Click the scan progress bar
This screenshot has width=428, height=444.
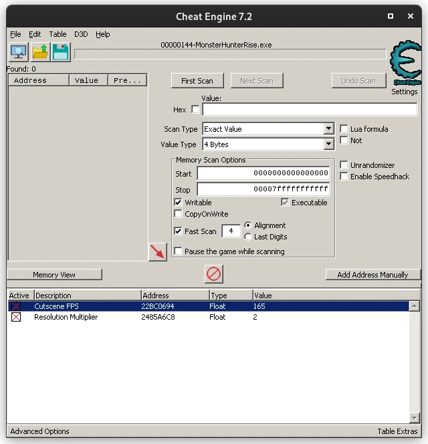230,54
